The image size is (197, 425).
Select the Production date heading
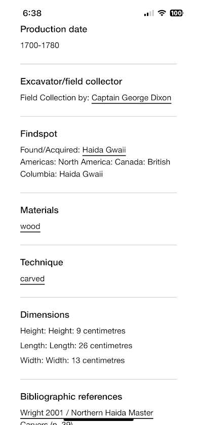[x=54, y=29]
